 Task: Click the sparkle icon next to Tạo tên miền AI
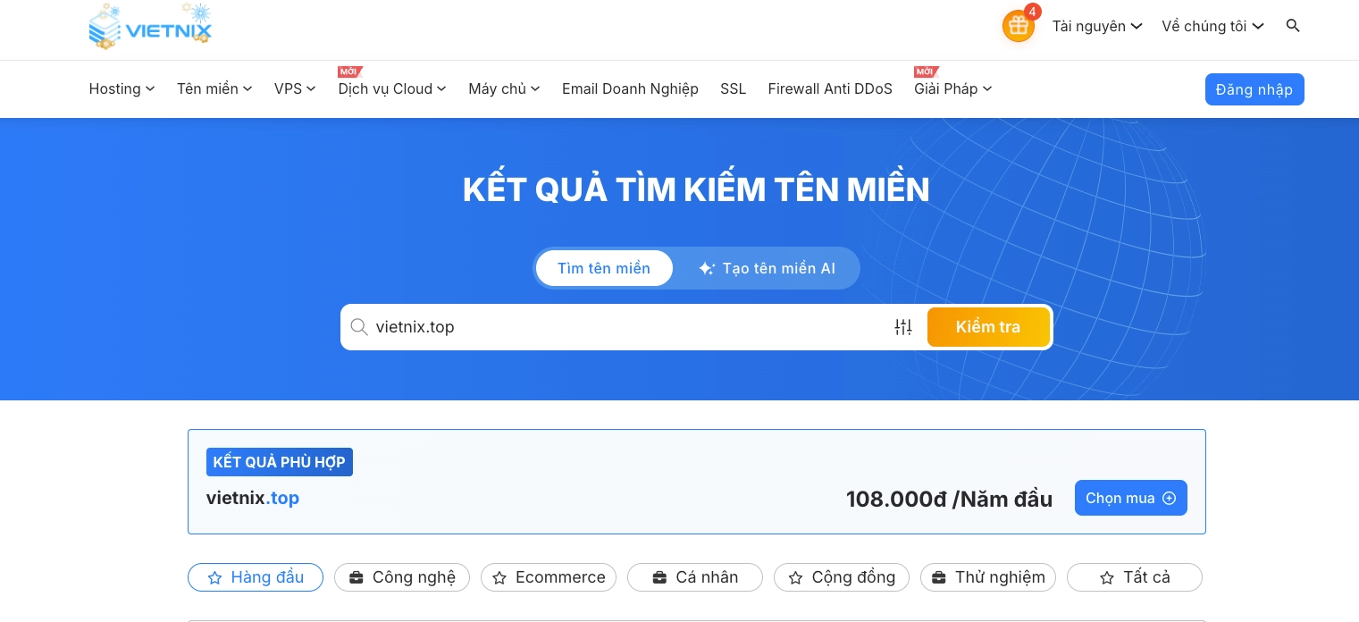click(x=707, y=268)
